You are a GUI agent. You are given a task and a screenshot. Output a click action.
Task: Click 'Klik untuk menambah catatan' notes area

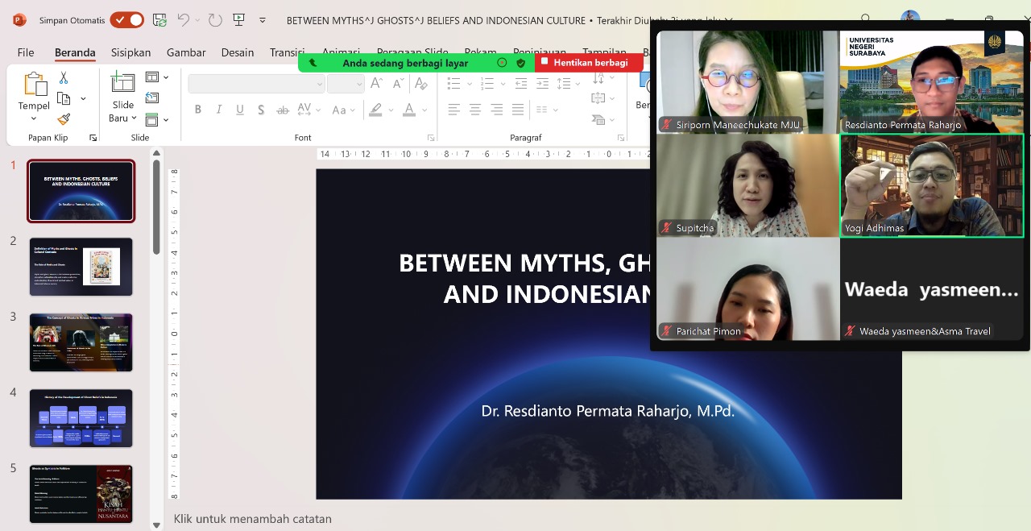(x=252, y=519)
